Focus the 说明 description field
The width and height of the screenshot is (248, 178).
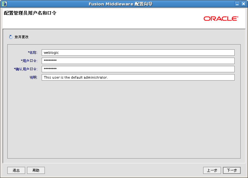138,77
